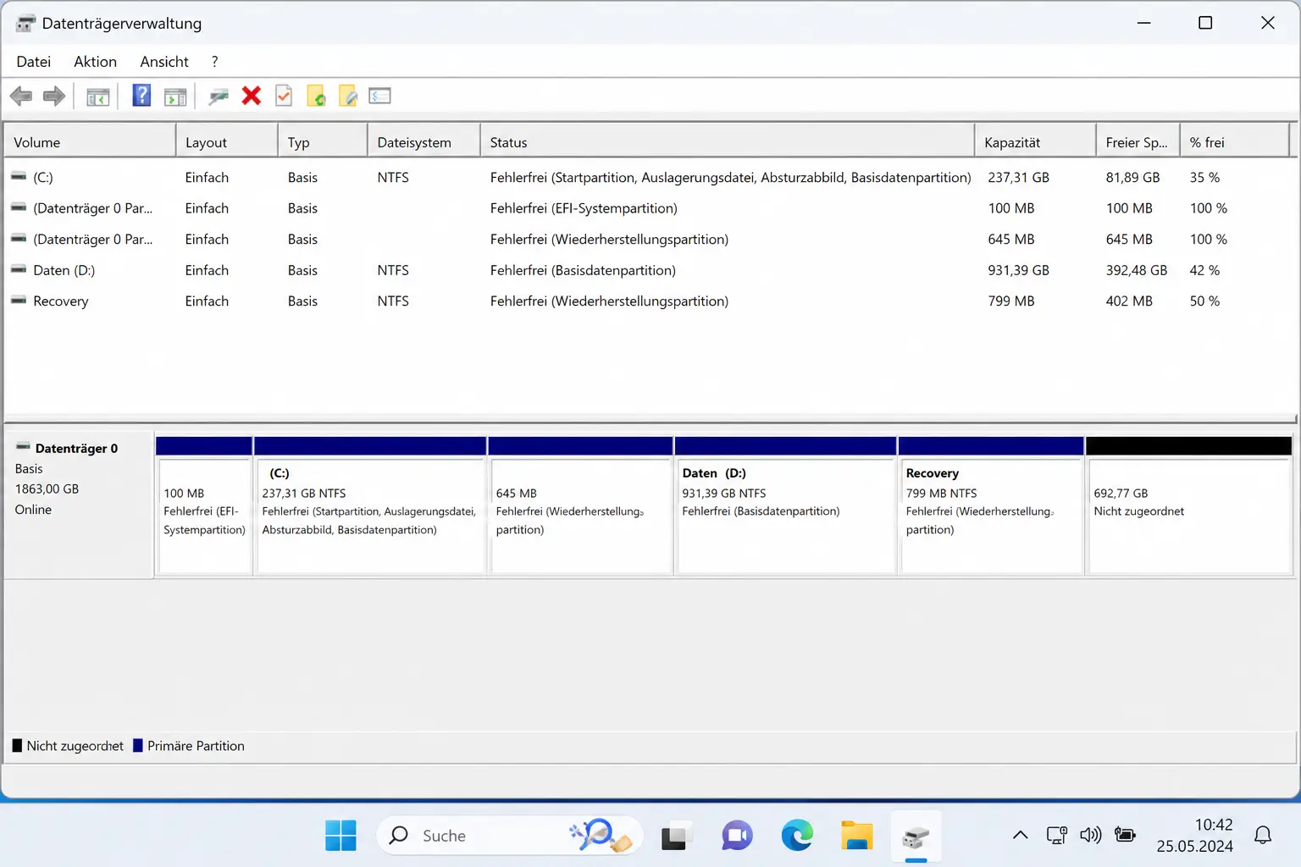Select the (C:) volume row name
Image resolution: width=1301 pixels, height=867 pixels.
42,177
